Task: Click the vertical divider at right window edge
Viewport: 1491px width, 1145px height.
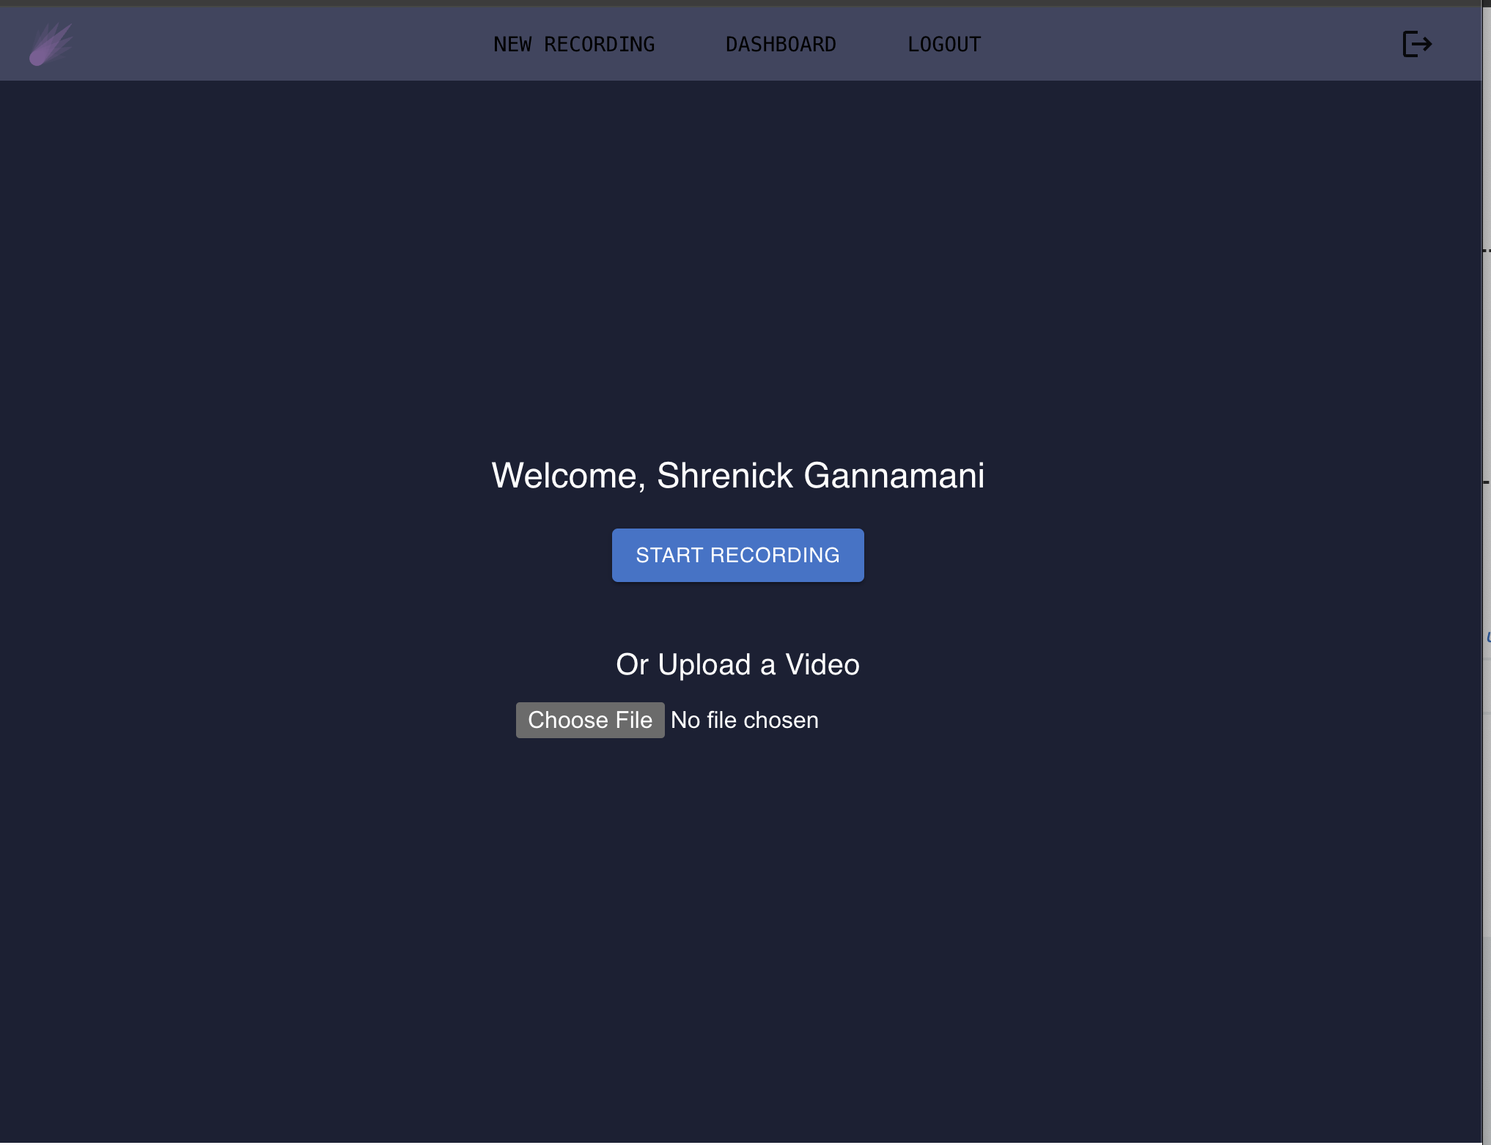Action: pos(1484,572)
